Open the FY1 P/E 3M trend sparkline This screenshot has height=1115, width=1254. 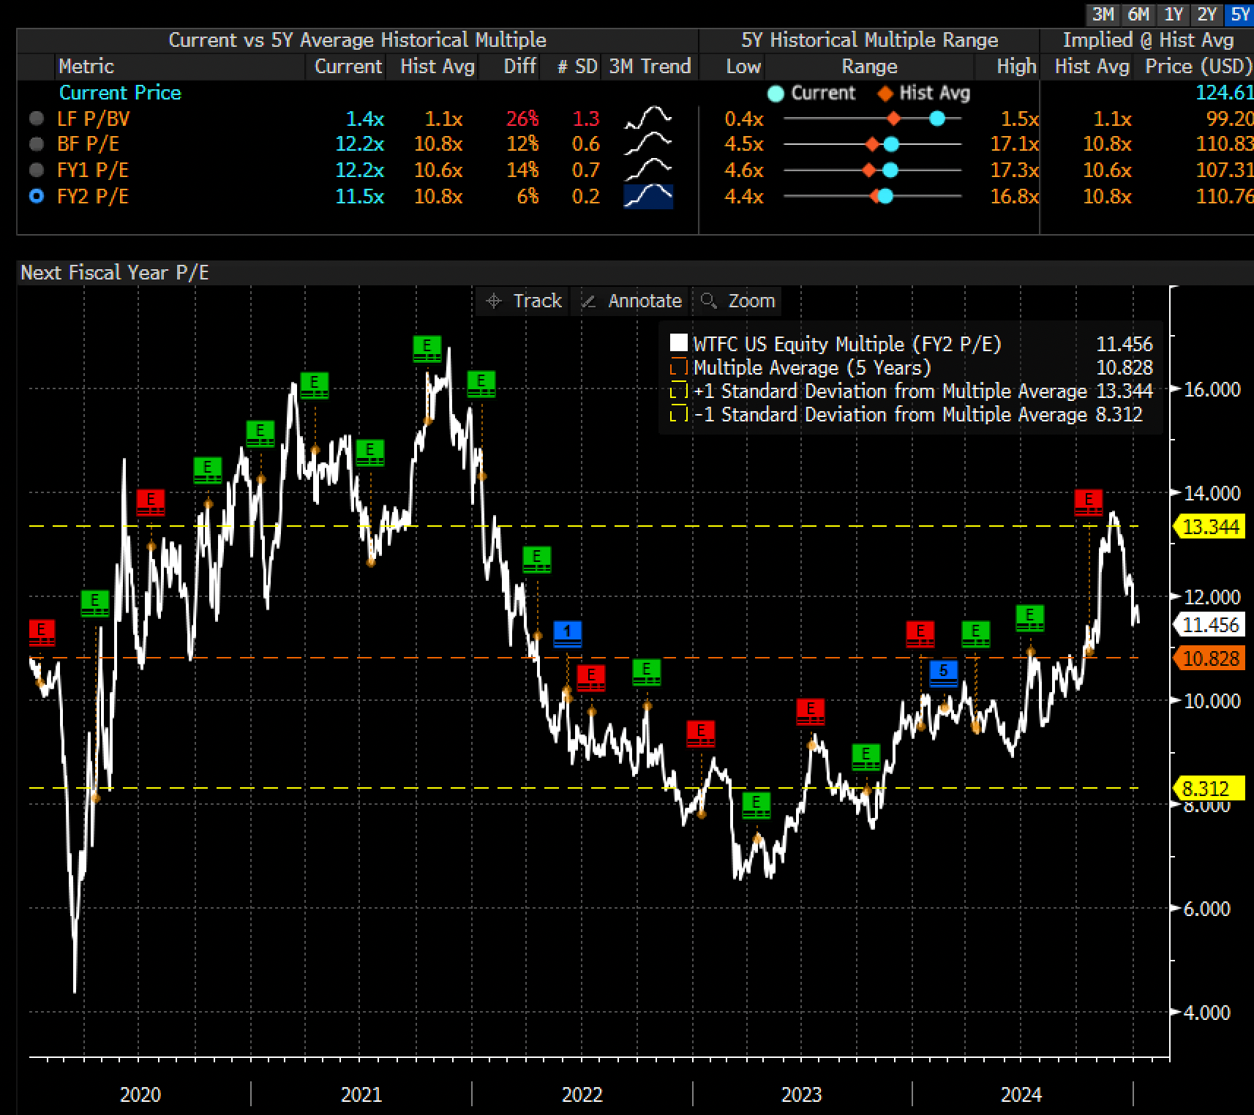[648, 170]
